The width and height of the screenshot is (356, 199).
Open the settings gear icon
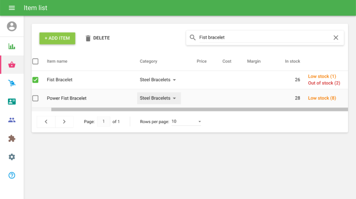point(12,157)
